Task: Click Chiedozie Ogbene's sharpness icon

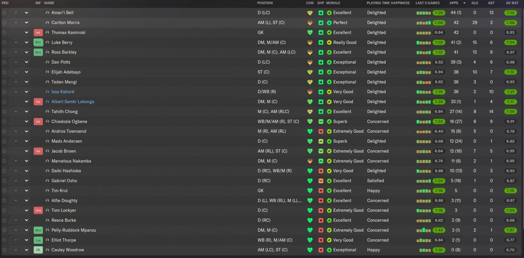Action: (321, 121)
